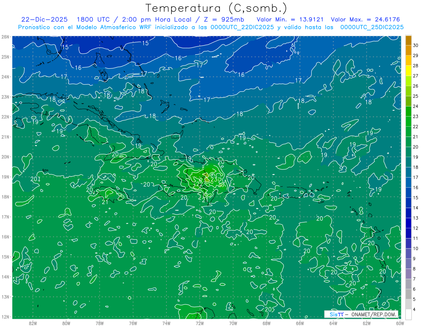Viewport: 425px width, 328px height.
Task: Click the 'Valor Min. = 13.9121' readout
Action: tap(290, 19)
